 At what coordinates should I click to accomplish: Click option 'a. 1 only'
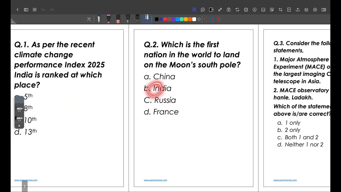click(x=289, y=123)
